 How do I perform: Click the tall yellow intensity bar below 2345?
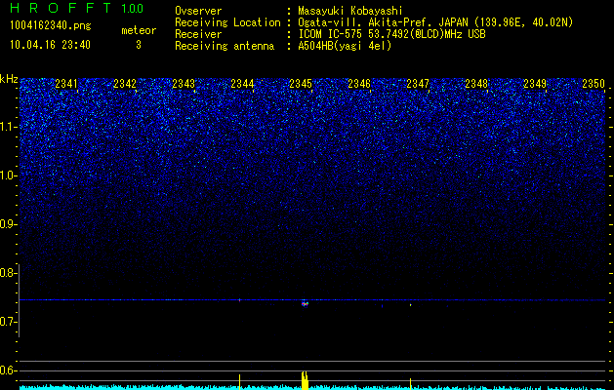click(305, 380)
